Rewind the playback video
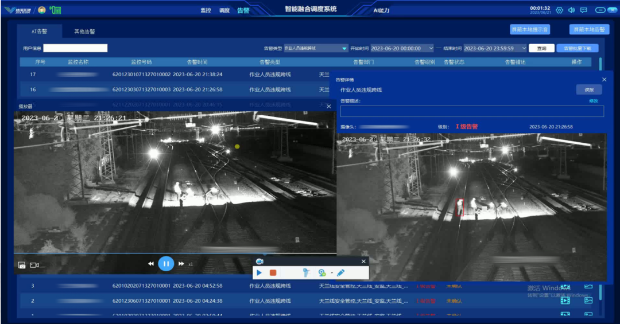The width and height of the screenshot is (620, 324). (x=151, y=264)
